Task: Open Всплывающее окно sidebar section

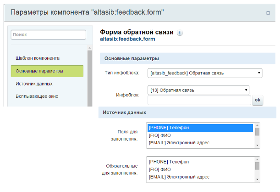Action: (37, 96)
